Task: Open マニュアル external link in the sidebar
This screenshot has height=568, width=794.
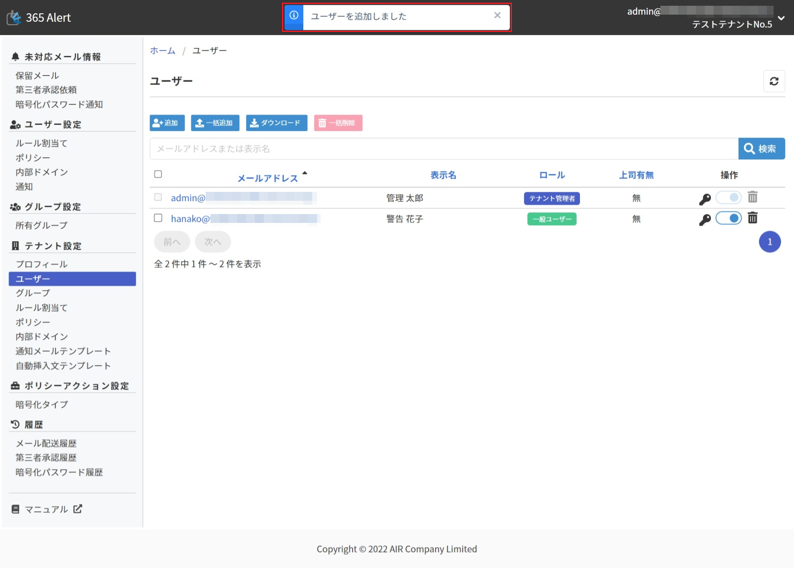Action: 46,509
